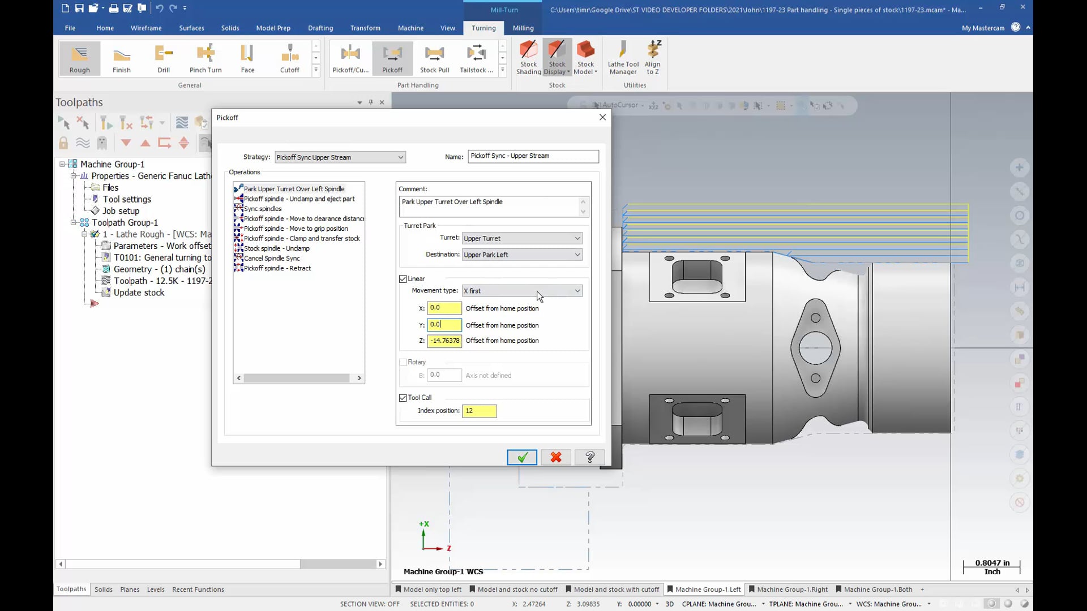Viewport: 1087px width, 611px height.
Task: Select 'Sync spindles' operation
Action: tap(263, 209)
